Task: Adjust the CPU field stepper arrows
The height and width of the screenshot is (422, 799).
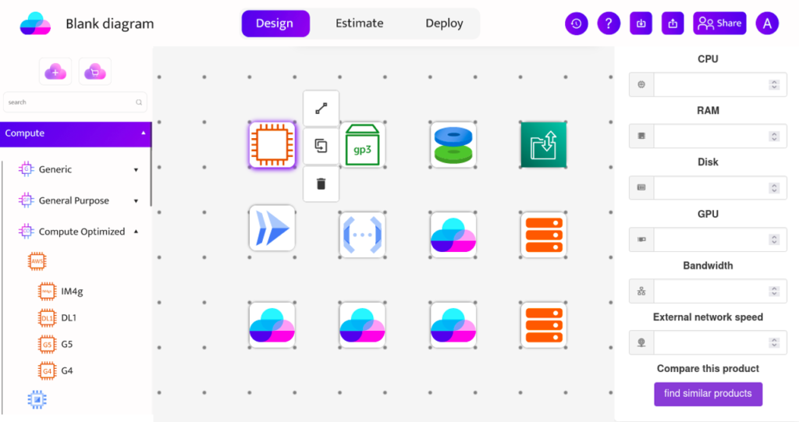Action: pos(774,84)
